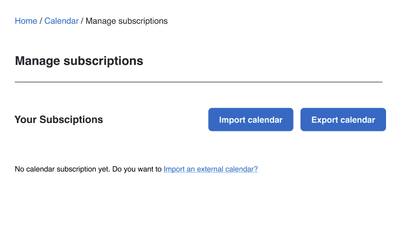This screenshot has height=238, width=404.
Task: Return to Calendar from the breadcrumb trail
Action: click(x=61, y=21)
